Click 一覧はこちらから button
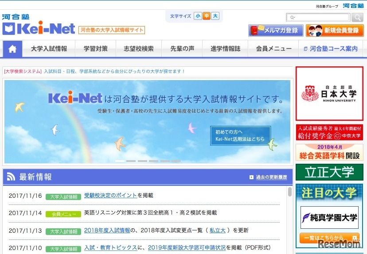The image size is (367, 254). 330,238
